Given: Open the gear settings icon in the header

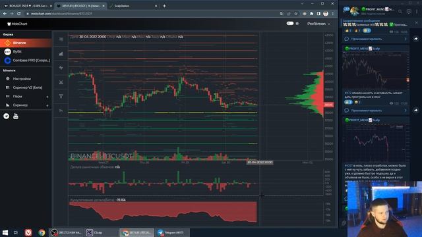Looking at the screenshot, I should pyautogui.click(x=297, y=24).
